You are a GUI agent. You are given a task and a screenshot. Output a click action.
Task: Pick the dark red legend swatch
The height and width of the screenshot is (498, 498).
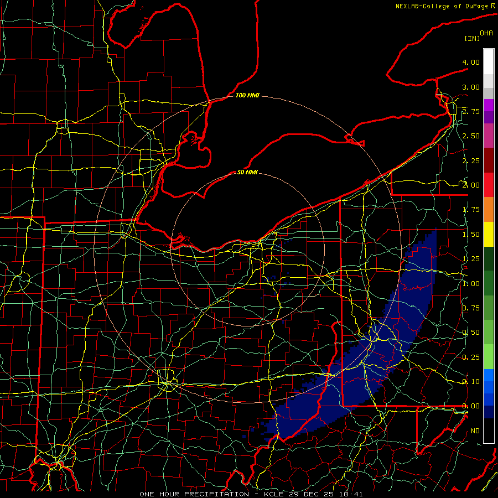[489, 160]
